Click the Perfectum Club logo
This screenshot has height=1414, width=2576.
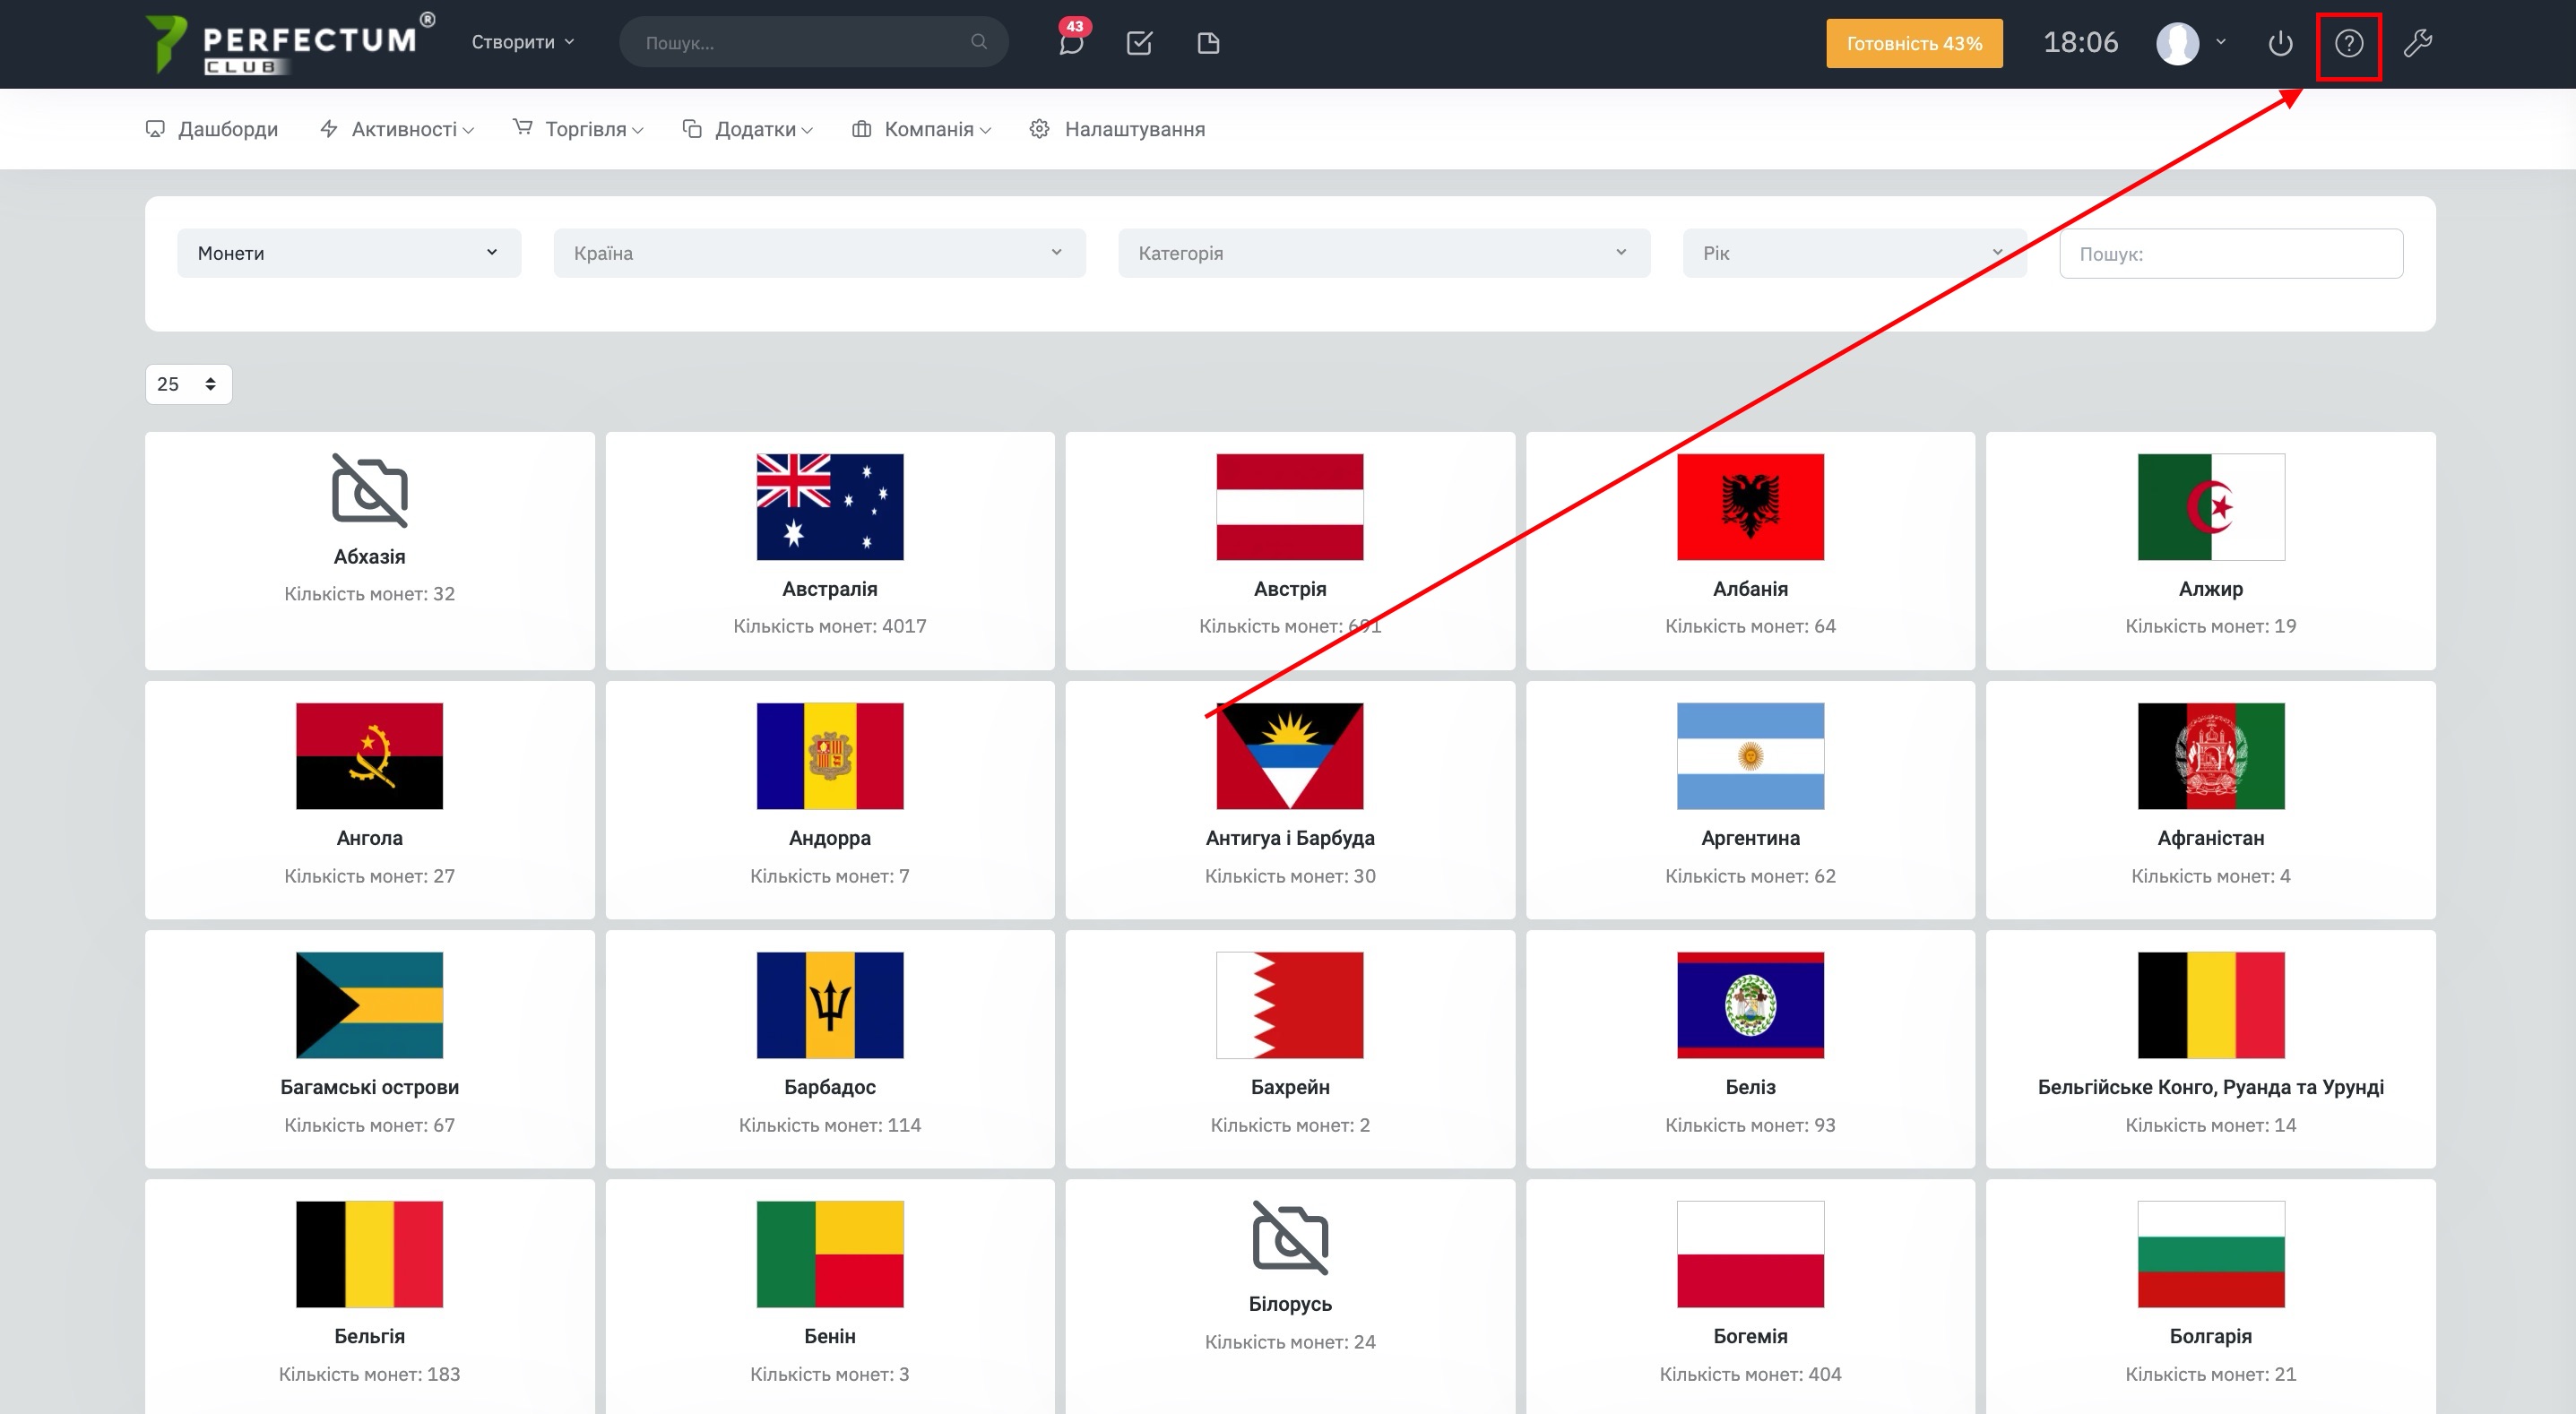[289, 43]
